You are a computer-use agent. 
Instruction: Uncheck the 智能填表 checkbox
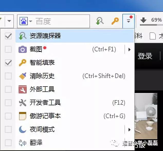pos(8,63)
